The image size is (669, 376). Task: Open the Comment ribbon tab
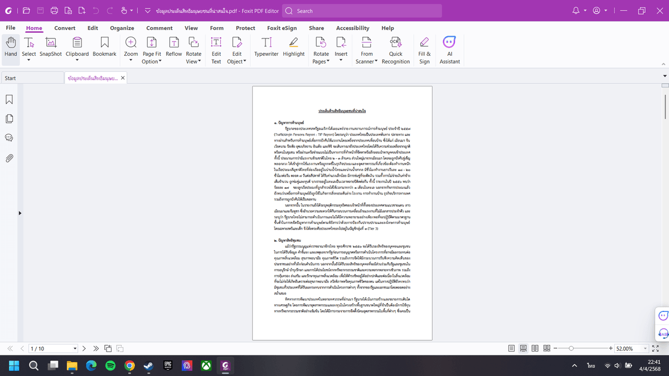point(159,28)
